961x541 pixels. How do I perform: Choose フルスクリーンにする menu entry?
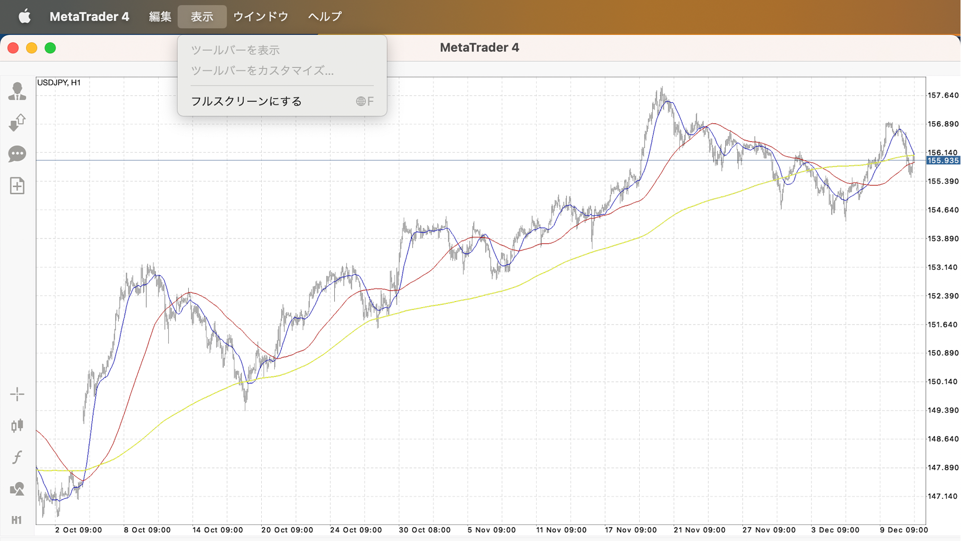pos(247,101)
